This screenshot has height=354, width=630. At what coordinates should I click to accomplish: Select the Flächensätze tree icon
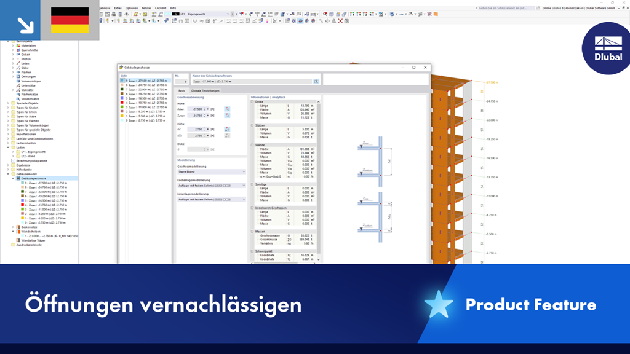18,94
